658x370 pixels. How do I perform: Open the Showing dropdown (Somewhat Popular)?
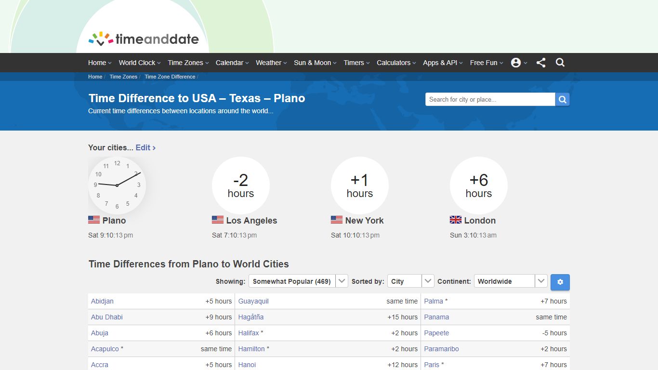click(x=298, y=281)
